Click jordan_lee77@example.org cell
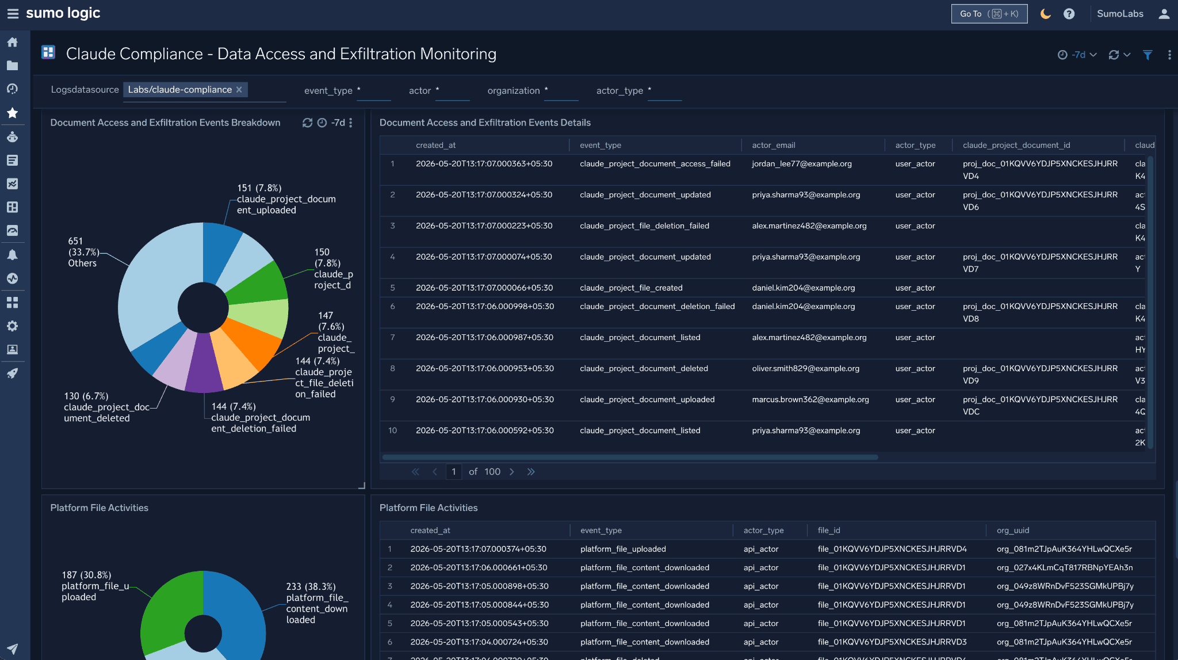The image size is (1178, 660). [x=802, y=164]
